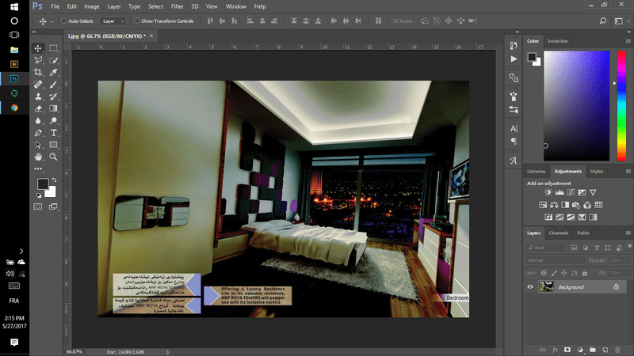Viewport: 634px width, 356px height.
Task: Select the Crop tool
Action: pos(38,72)
